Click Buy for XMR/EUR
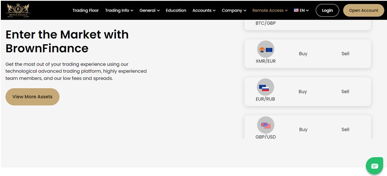 point(303,54)
